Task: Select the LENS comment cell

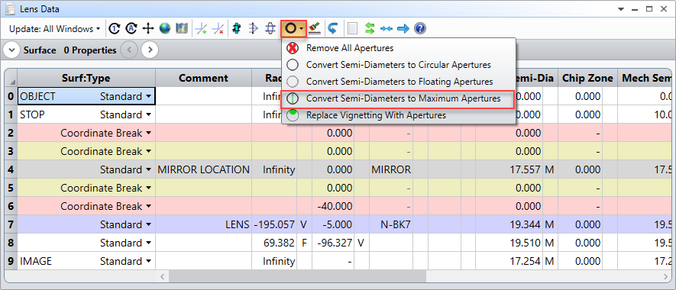Action: pyautogui.click(x=203, y=224)
